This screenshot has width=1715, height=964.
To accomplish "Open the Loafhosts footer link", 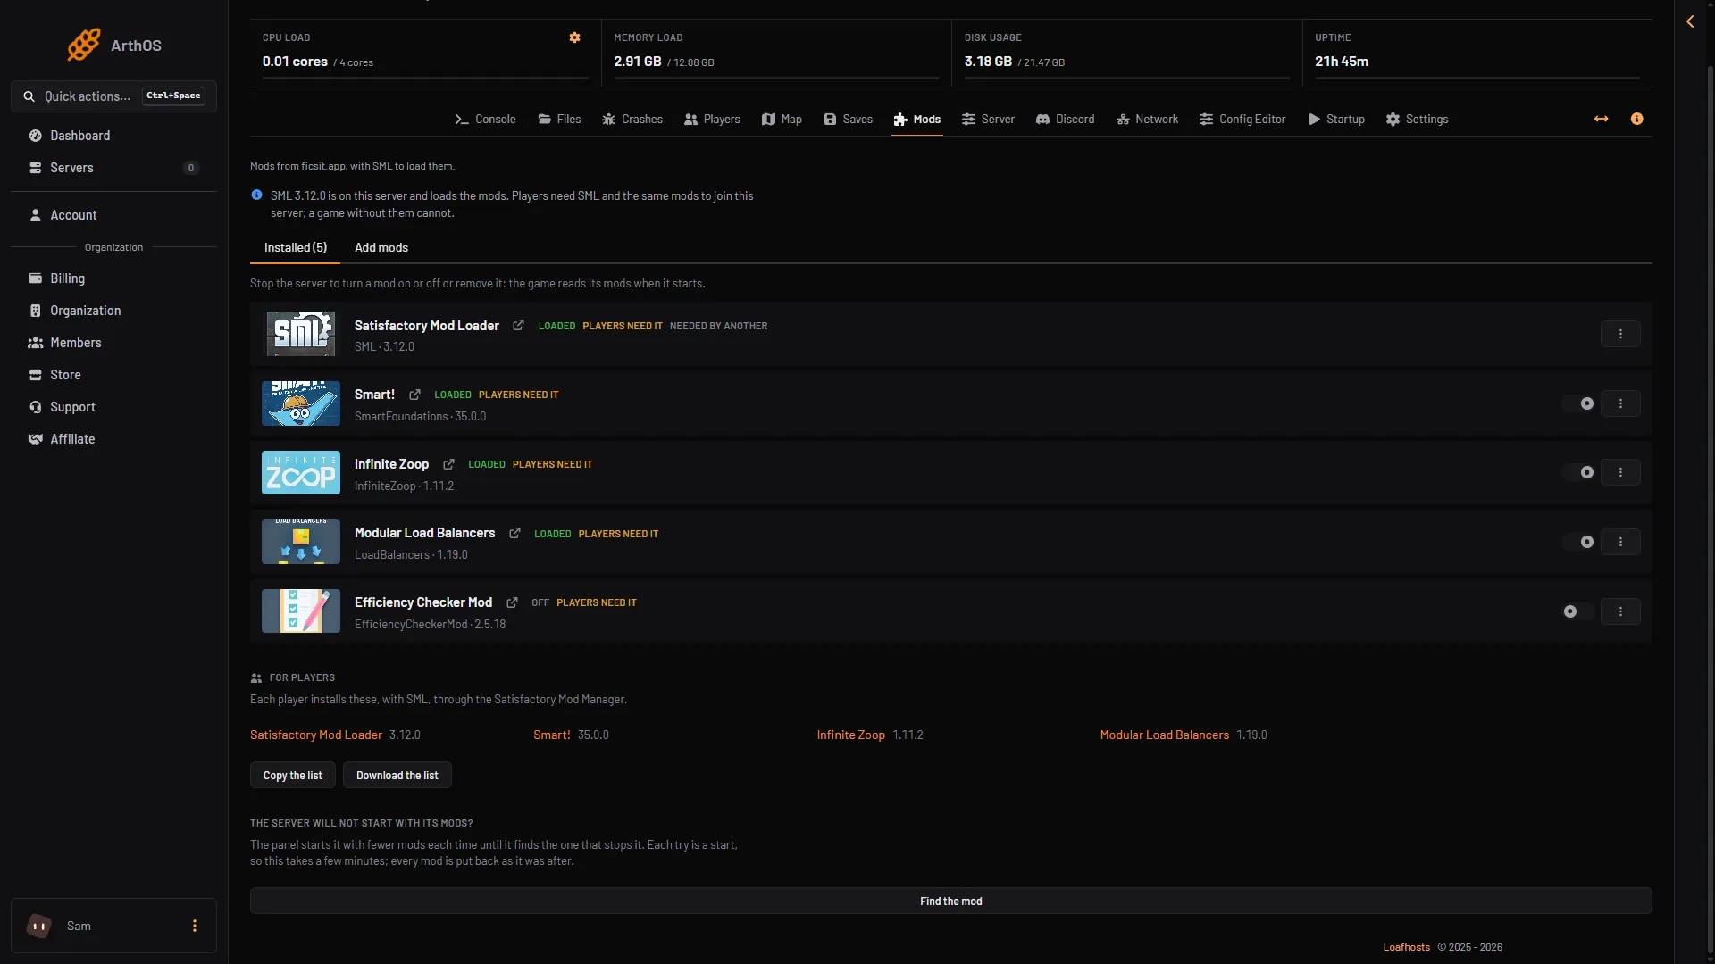I will coord(1406,947).
